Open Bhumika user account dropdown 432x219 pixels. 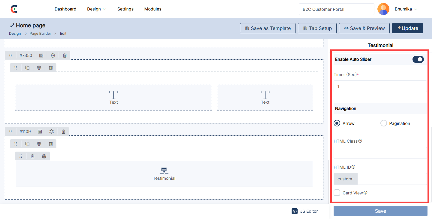coord(406,9)
